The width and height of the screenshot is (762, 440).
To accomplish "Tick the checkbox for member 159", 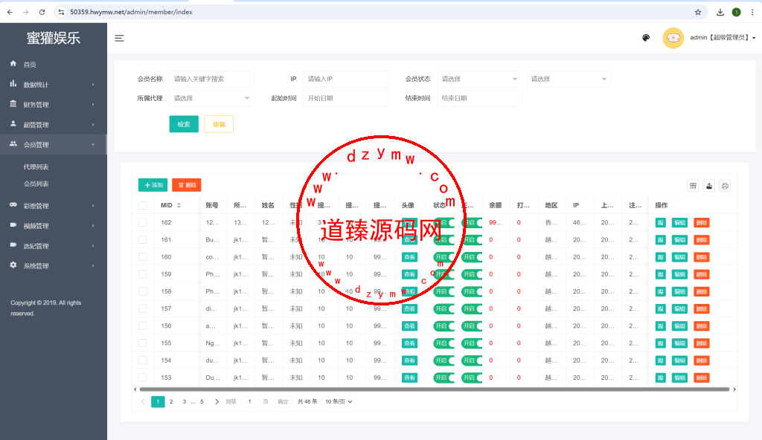I will coord(142,274).
